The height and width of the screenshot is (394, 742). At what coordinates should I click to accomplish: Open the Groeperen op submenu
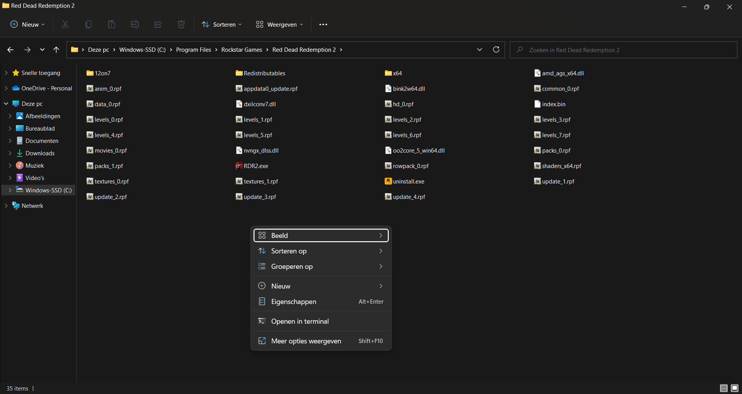point(321,266)
